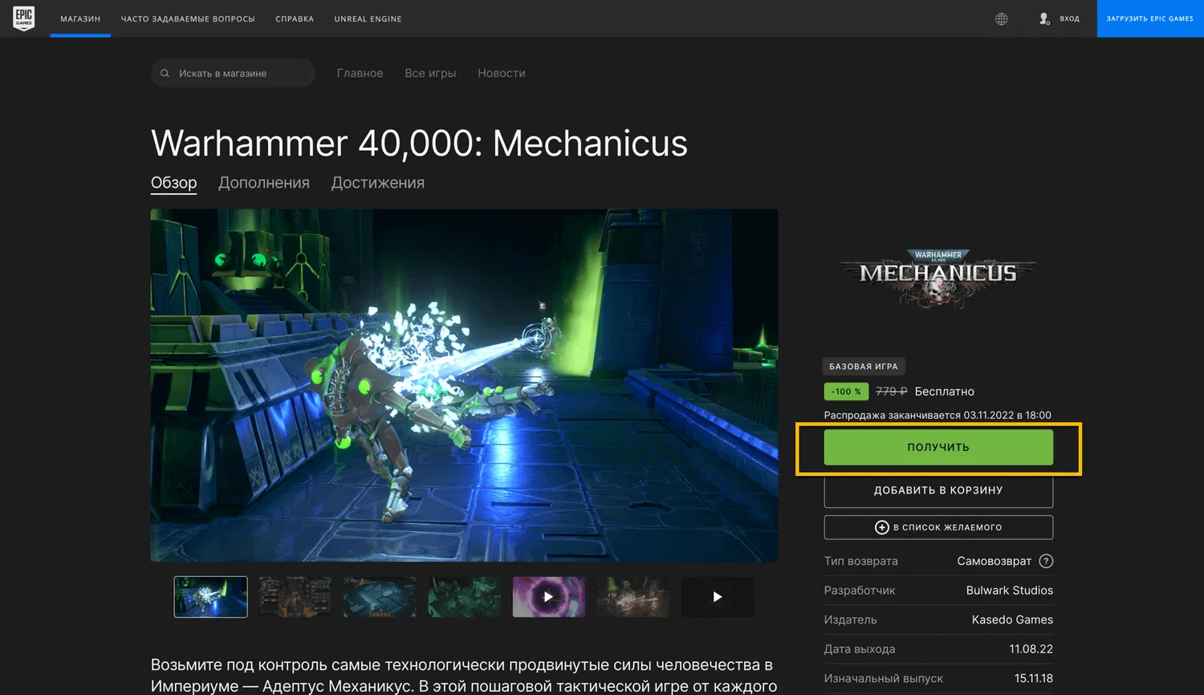Image resolution: width=1204 pixels, height=695 pixels.
Task: Click the Самовозврат refund type value
Action: (995, 561)
